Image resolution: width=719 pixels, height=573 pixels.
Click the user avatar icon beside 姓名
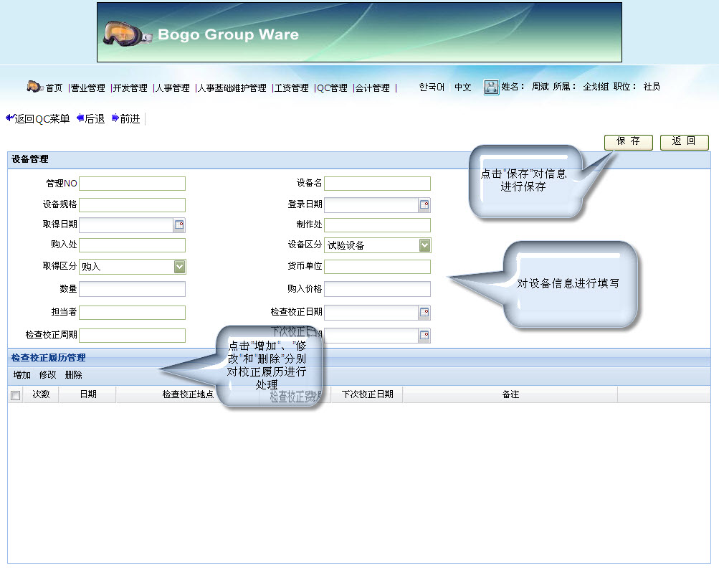point(491,87)
